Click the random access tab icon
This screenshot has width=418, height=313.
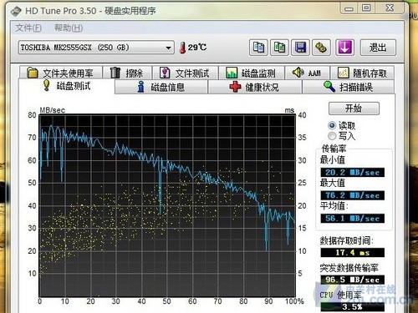click(x=343, y=73)
